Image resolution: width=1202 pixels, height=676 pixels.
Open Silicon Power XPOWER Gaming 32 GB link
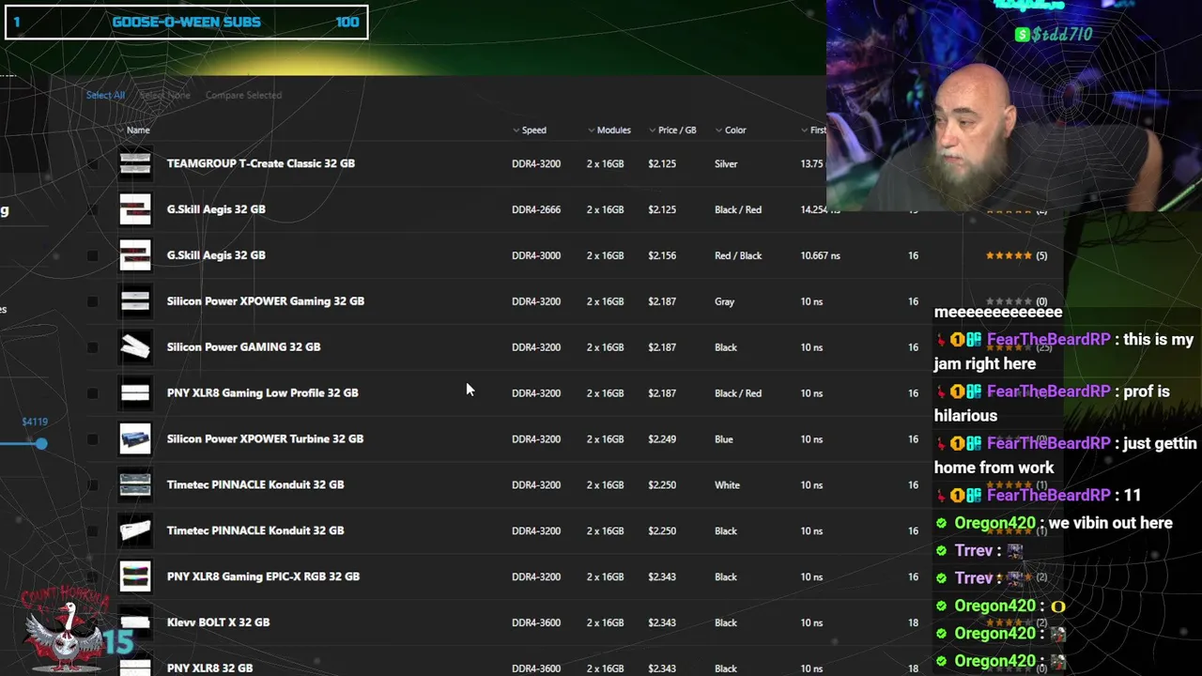pyautogui.click(x=266, y=301)
